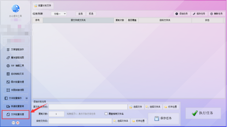Open 图片批量处理 in the sidebar

[16, 82]
